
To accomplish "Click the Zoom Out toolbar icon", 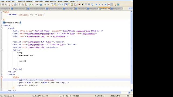I will pos(48,5).
